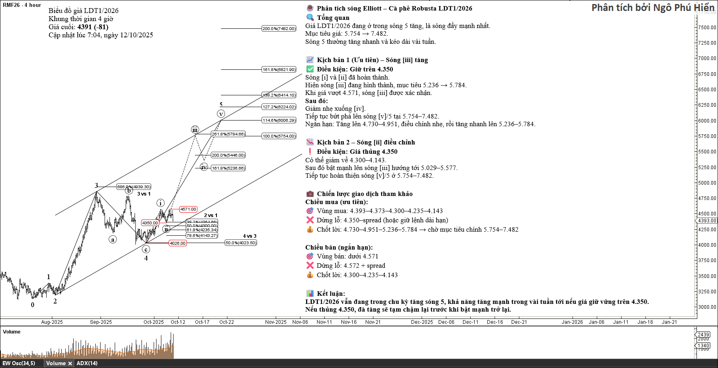The width and height of the screenshot is (718, 368).
Task: Select the Volume indicator tab
Action: 56,364
